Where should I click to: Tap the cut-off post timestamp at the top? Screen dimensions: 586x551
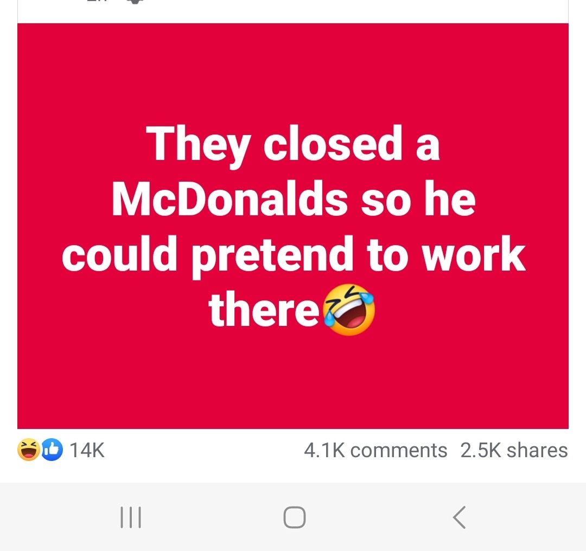click(x=97, y=2)
